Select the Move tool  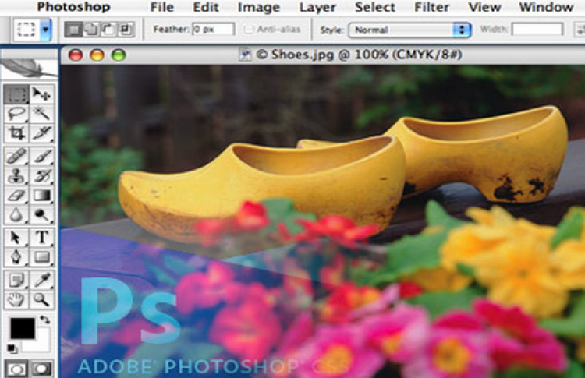42,94
